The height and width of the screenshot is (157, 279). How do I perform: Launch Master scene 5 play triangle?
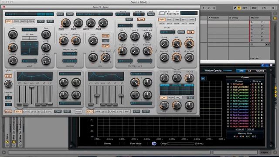252,37
